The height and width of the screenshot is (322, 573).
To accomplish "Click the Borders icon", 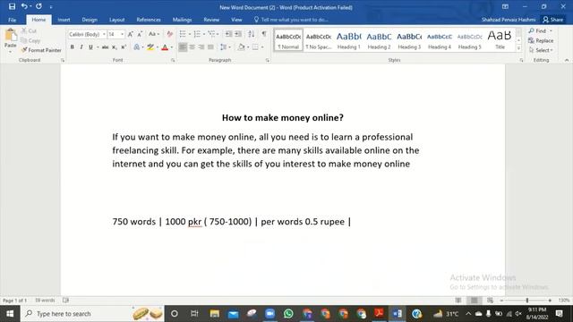I will 255,47.
